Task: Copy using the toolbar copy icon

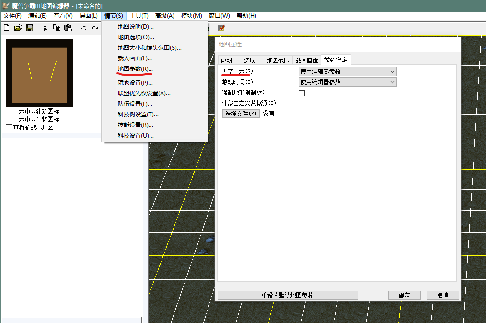Action: [57, 28]
